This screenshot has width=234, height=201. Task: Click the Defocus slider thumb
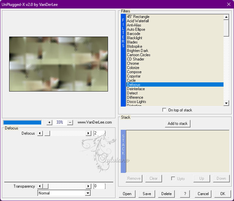point(47,133)
